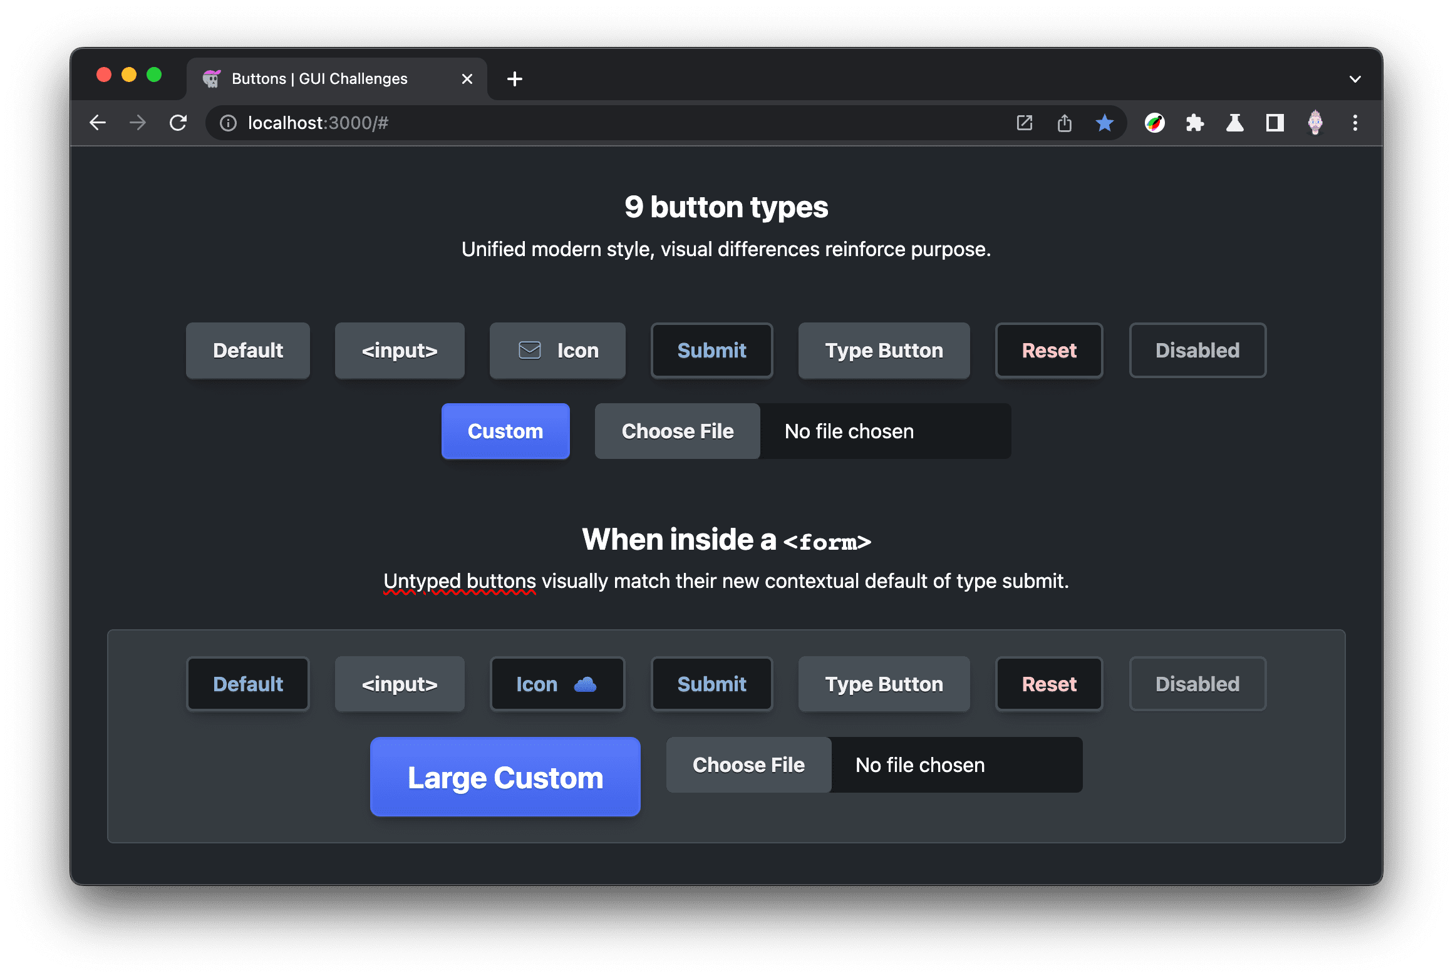Click the share/export icon in browser toolbar
1453x978 pixels.
point(1064,122)
